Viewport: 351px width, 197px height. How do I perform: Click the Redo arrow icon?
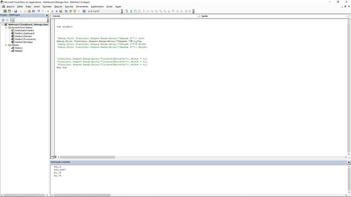point(43,11)
